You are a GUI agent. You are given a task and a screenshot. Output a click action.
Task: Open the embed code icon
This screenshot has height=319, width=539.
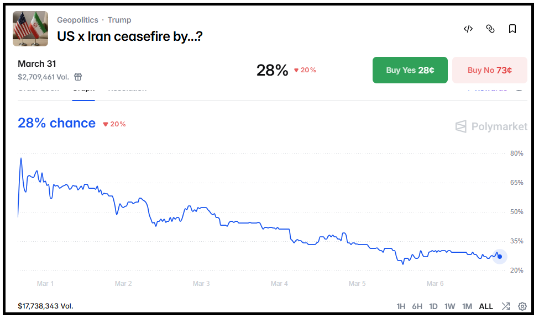(468, 29)
